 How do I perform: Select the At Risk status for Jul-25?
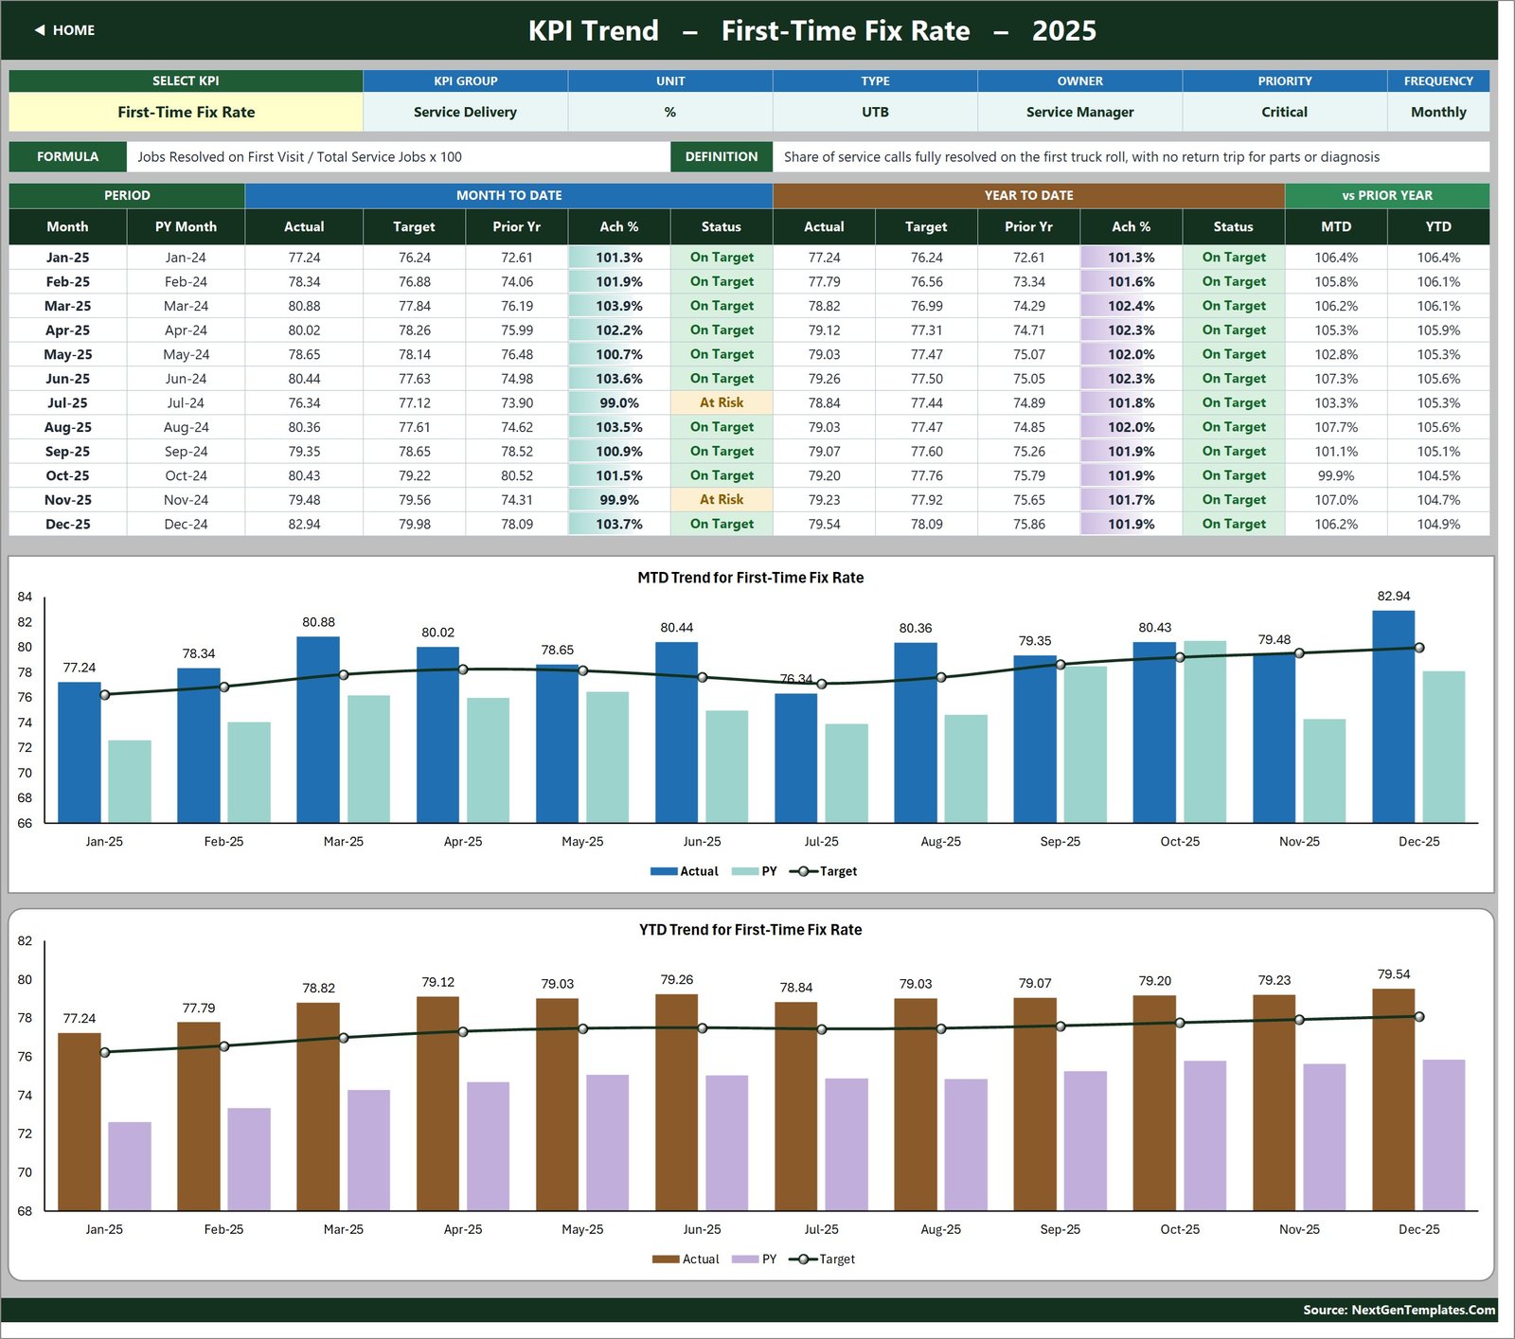[722, 402]
